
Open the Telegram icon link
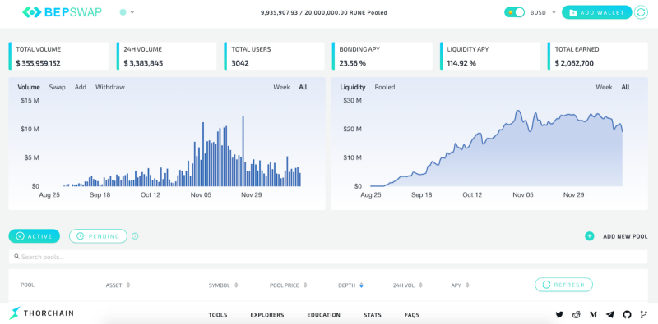[609, 314]
